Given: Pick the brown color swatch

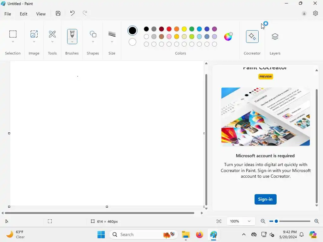Looking at the screenshot, I should tap(161, 37).
